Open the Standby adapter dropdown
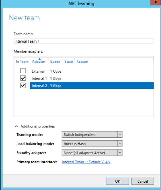Screen dimensions: 161x190 [92, 153]
